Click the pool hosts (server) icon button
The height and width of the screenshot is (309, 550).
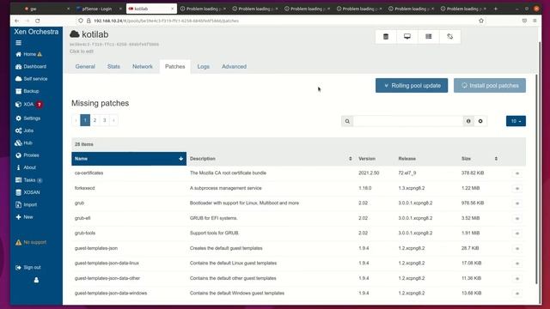[429, 36]
